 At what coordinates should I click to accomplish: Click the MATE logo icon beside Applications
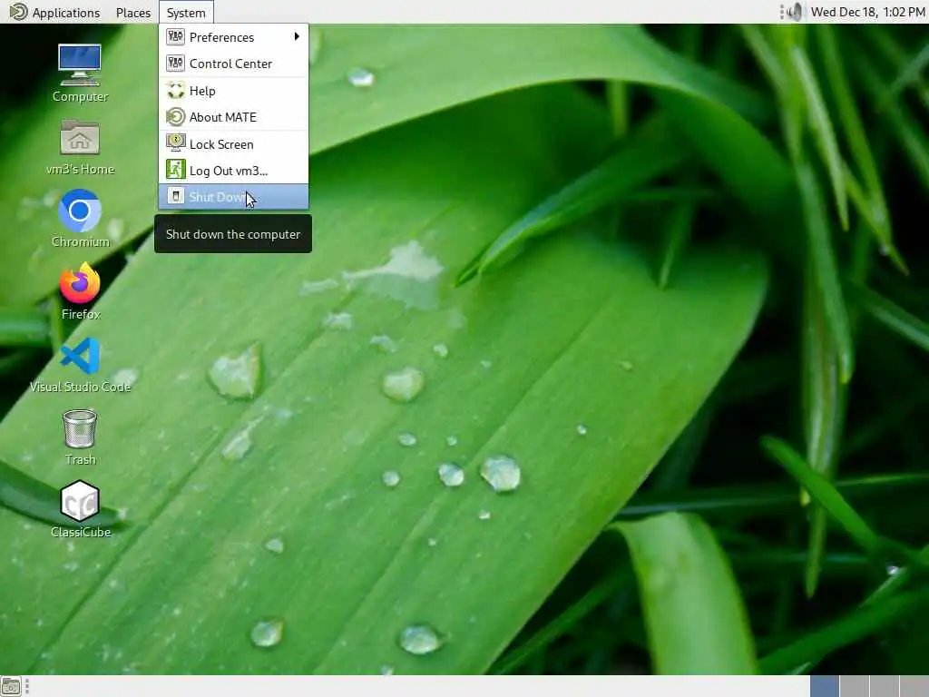[x=18, y=12]
